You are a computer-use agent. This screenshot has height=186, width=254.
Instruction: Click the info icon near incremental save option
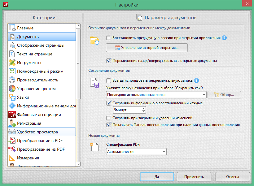coord(196,81)
